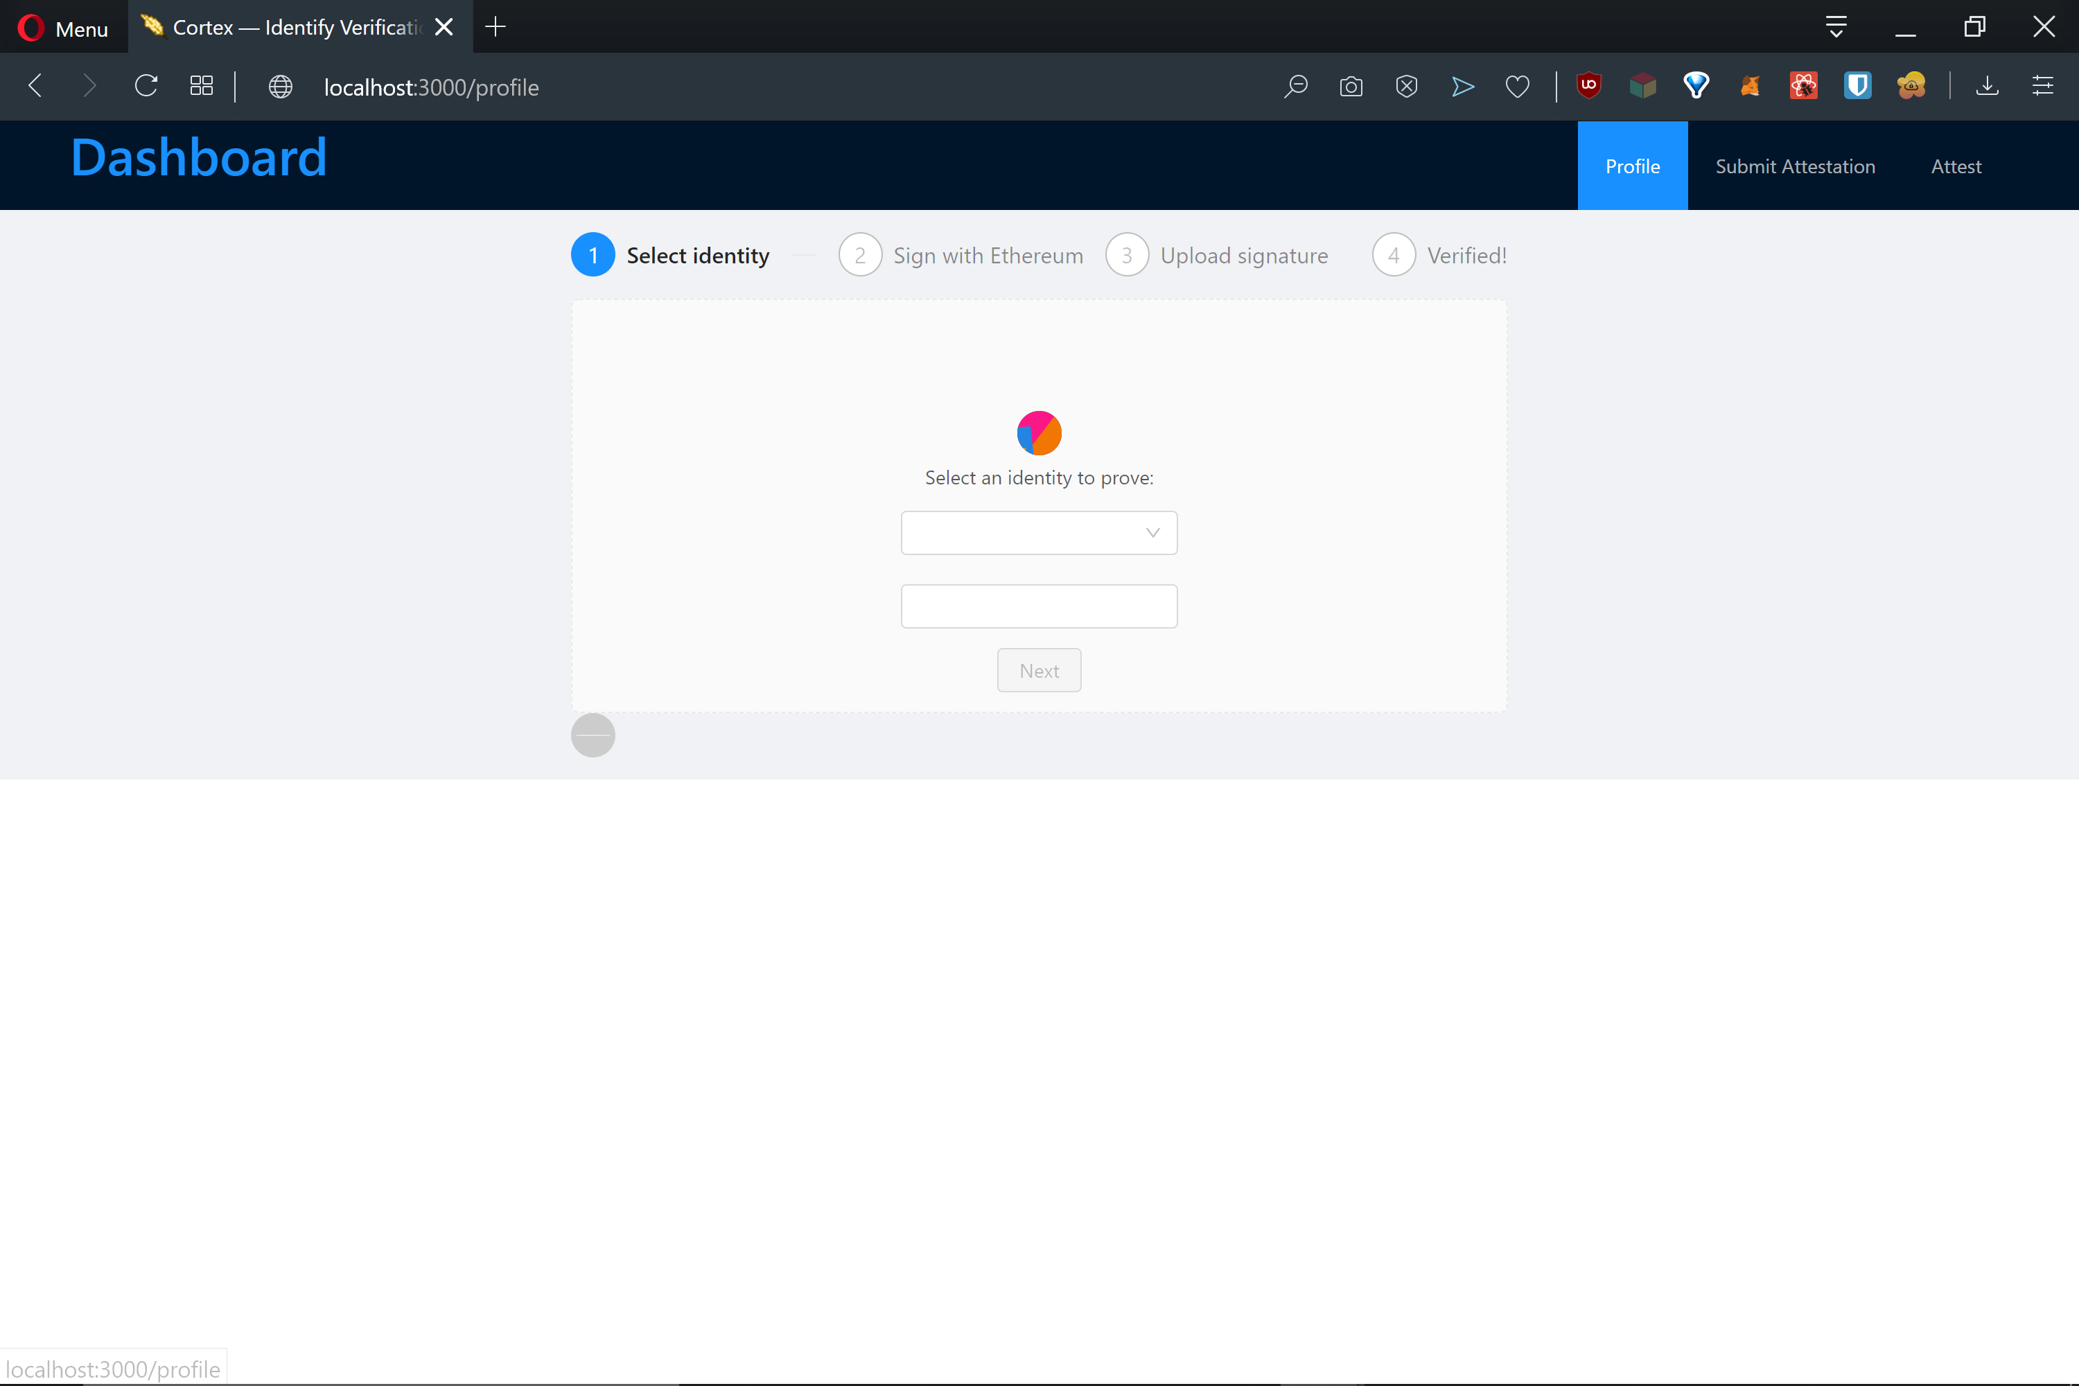Click the empty text input field

click(x=1039, y=606)
